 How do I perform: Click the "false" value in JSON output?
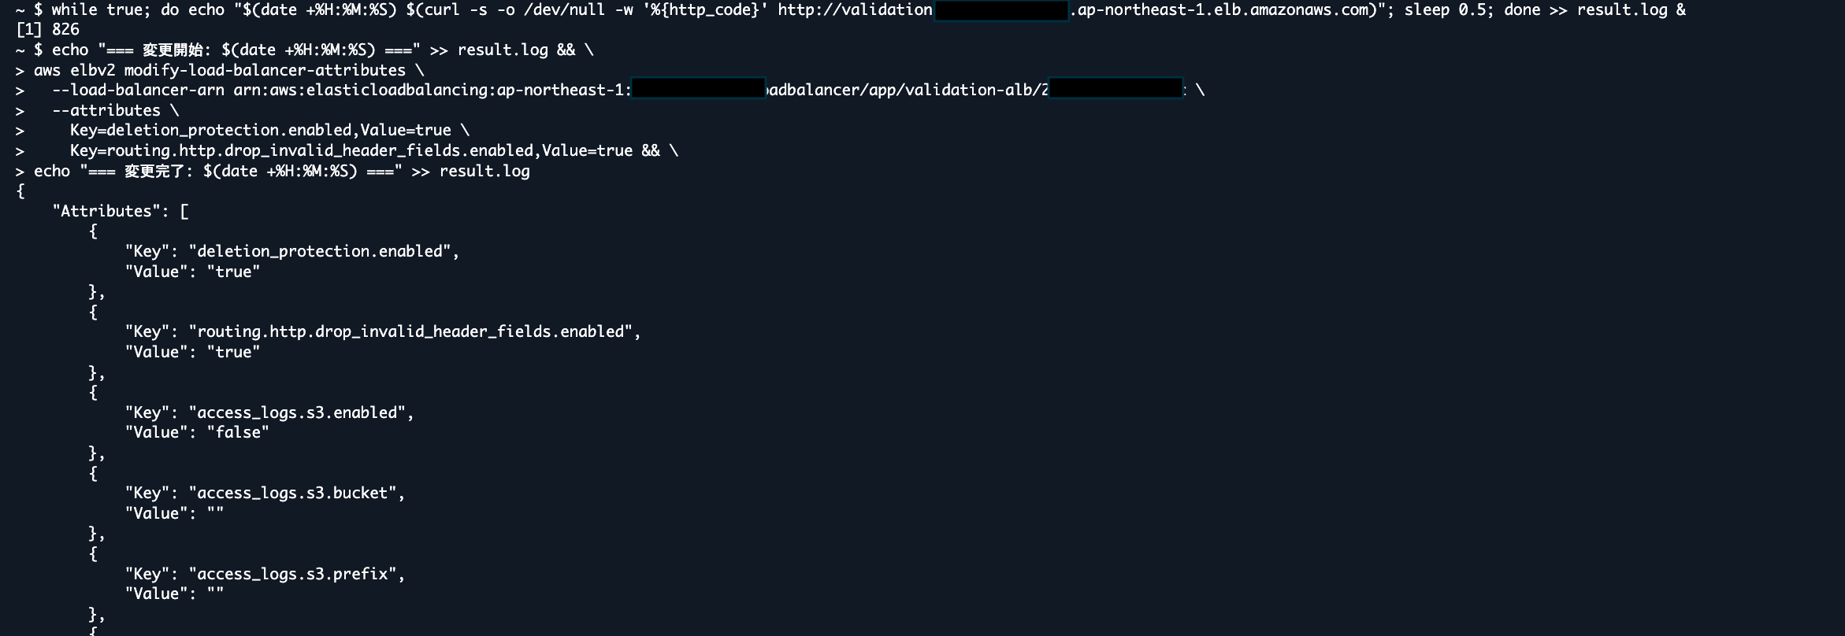[x=238, y=432]
